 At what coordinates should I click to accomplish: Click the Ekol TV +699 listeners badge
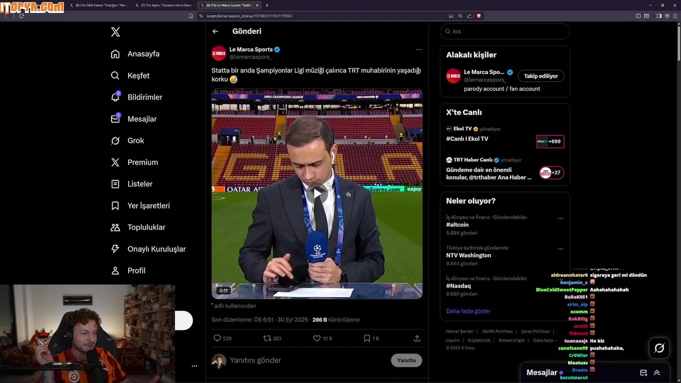point(550,141)
